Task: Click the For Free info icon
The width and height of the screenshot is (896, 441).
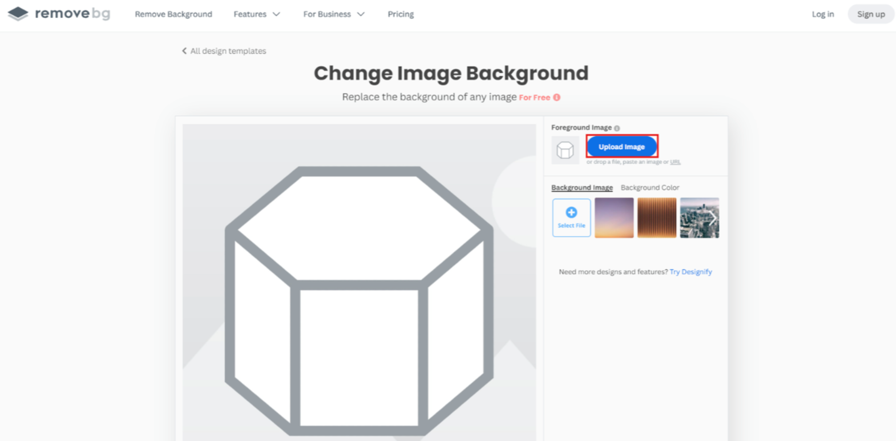Action: click(557, 97)
